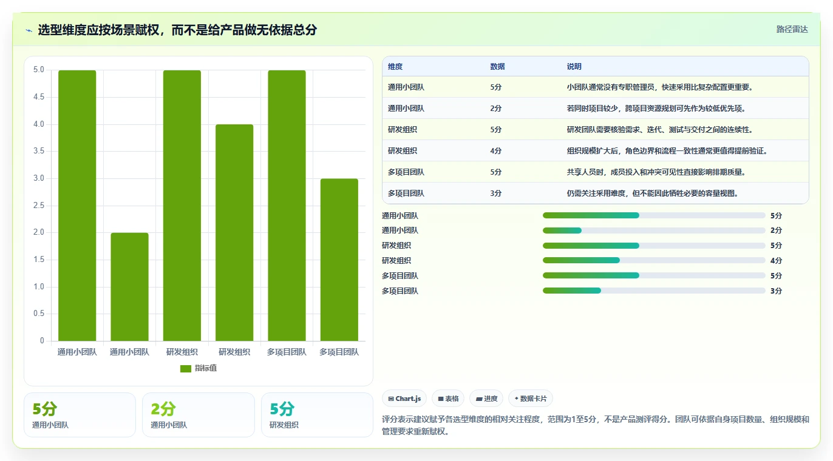Click the 数据 column header
This screenshot has width=833, height=461.
tap(497, 67)
